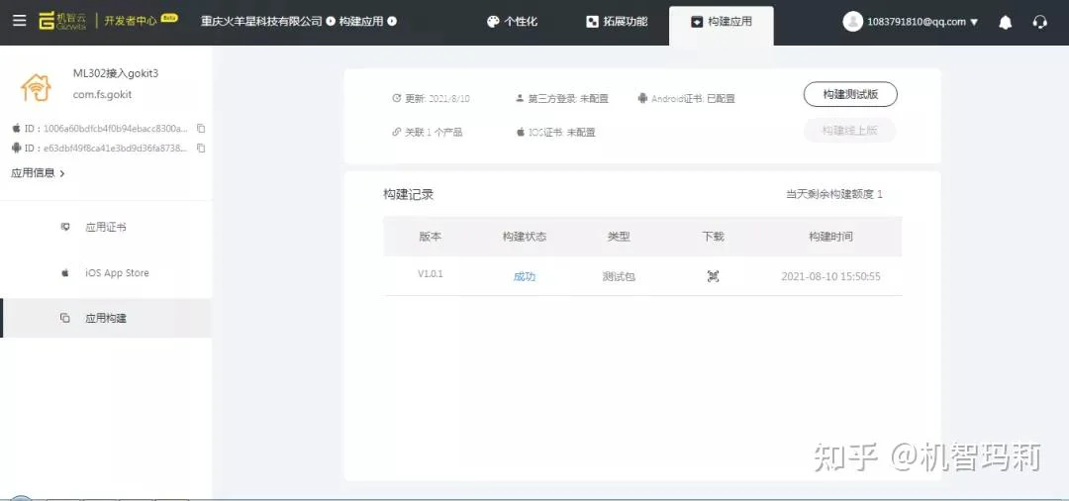Click the 测试包 type cell

click(x=619, y=276)
